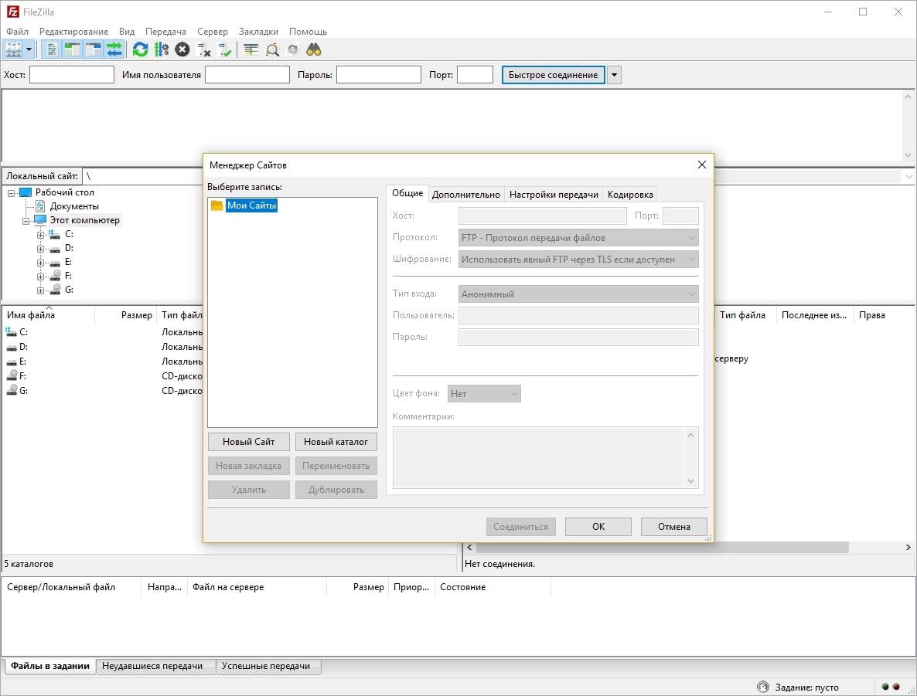Click the black Cancel operation icon
The image size is (917, 696).
pos(182,49)
